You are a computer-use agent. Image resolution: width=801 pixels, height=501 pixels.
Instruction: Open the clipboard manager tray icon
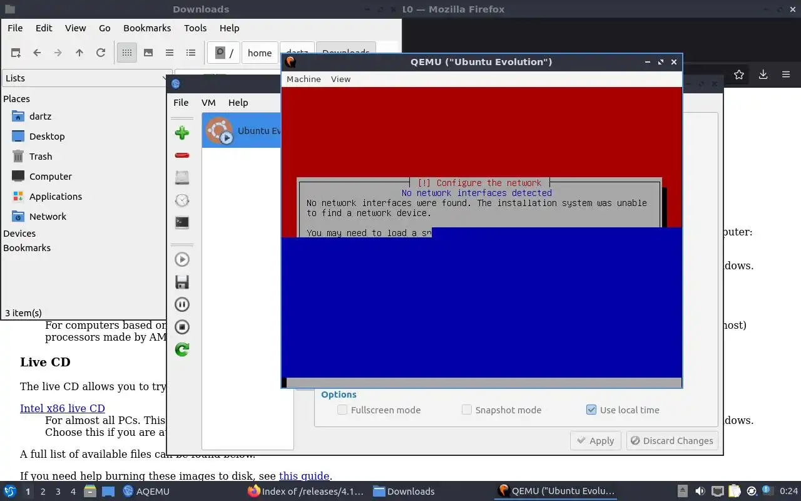pos(735,492)
